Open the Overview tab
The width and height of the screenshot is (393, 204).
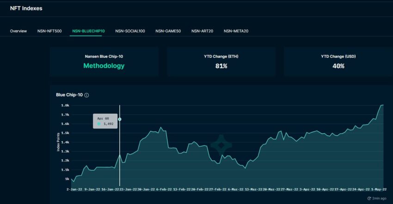click(x=18, y=31)
